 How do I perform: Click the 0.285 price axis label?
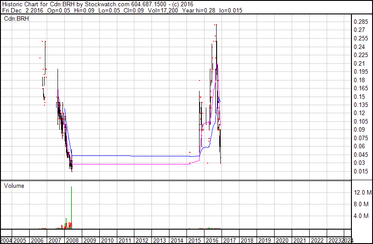click(360, 22)
